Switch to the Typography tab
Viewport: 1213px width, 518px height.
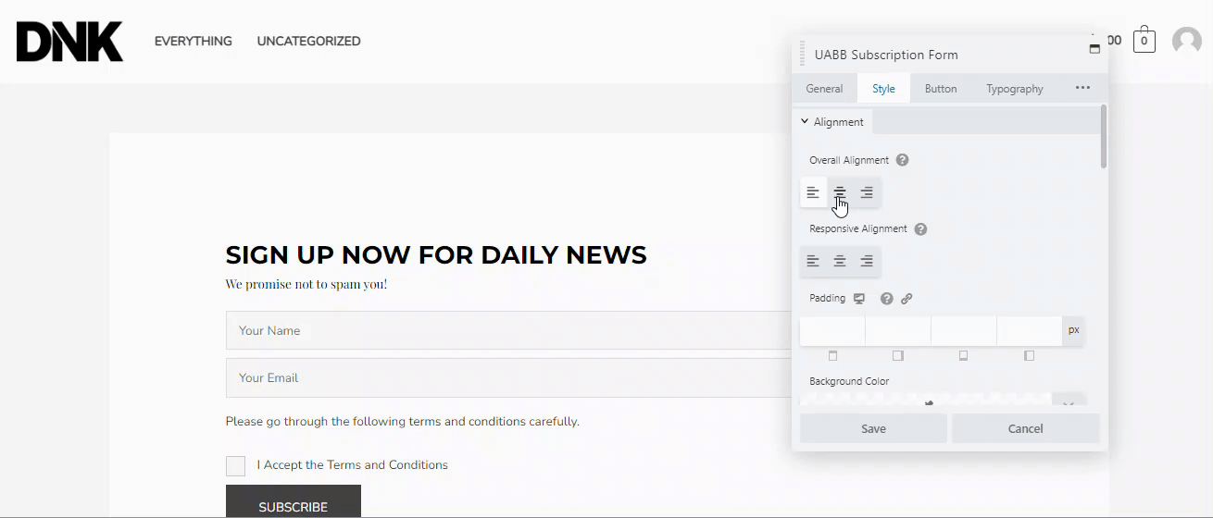1014,89
